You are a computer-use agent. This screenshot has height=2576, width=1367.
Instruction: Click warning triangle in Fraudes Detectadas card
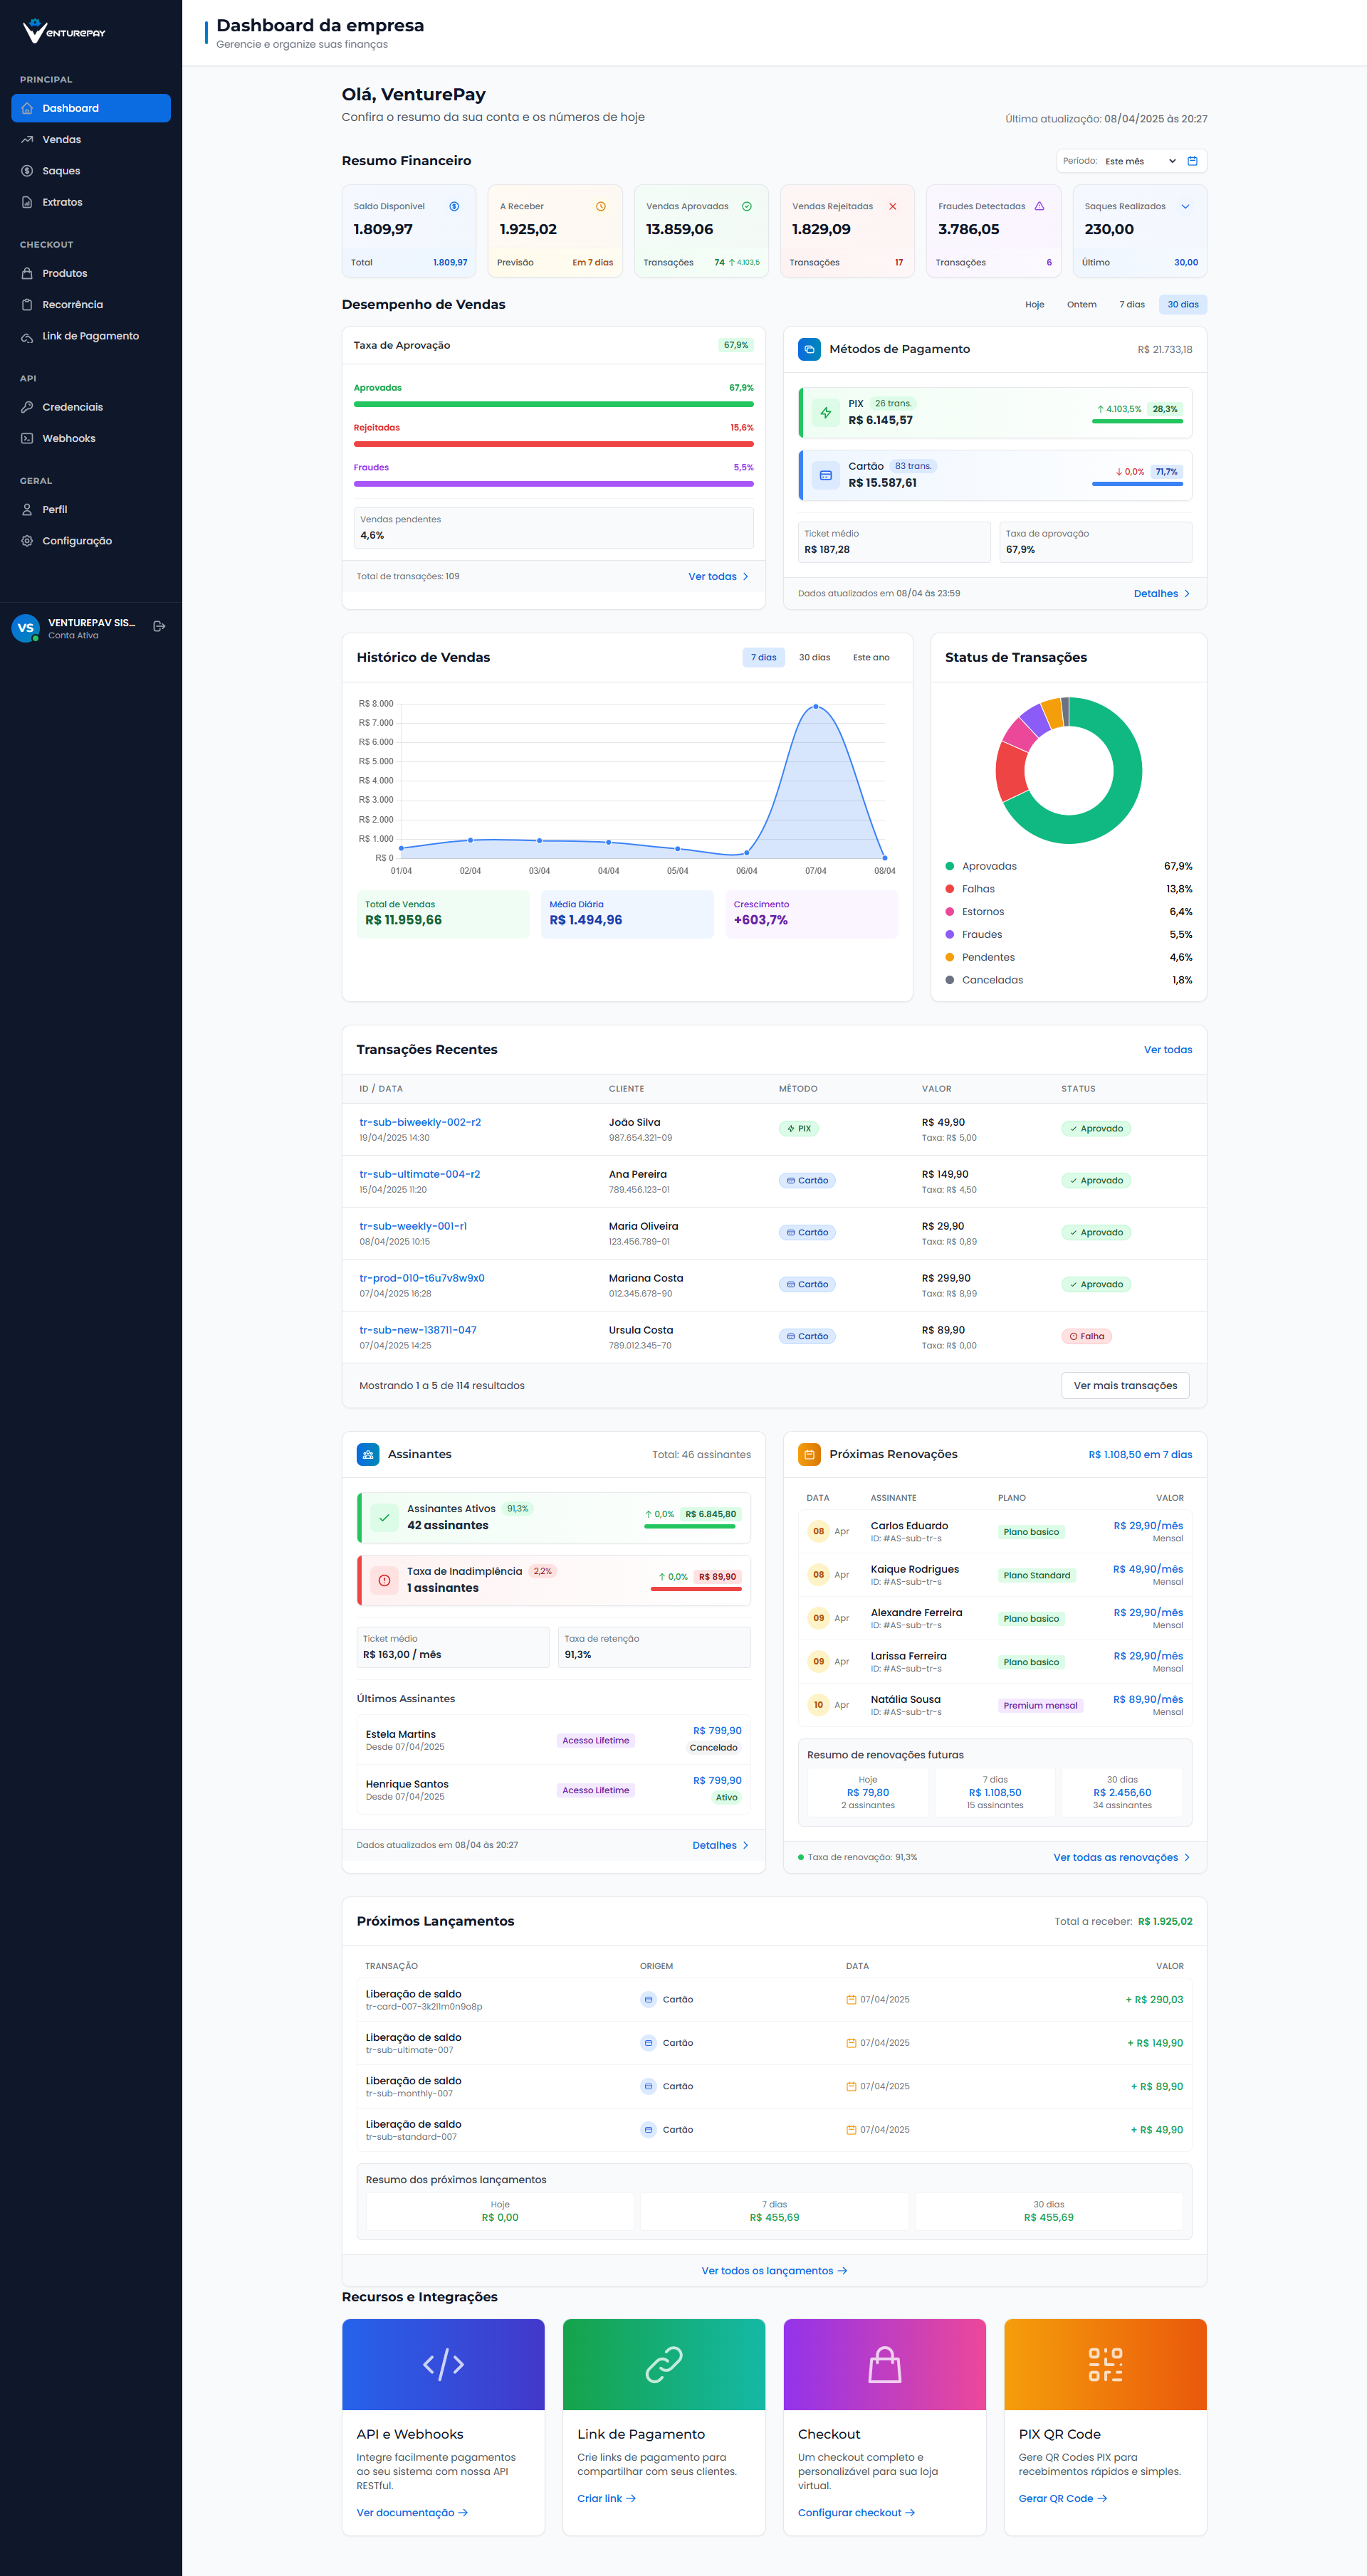[x=1039, y=207]
